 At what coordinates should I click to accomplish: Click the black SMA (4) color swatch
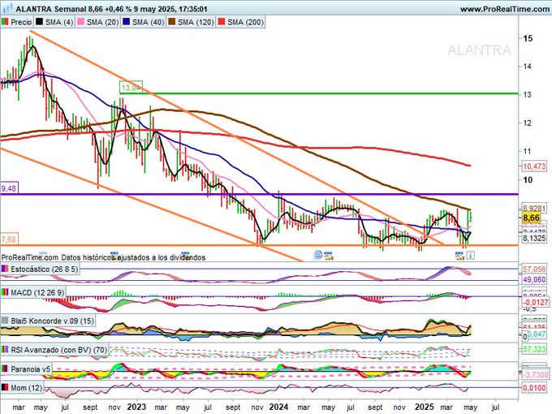click(x=39, y=22)
